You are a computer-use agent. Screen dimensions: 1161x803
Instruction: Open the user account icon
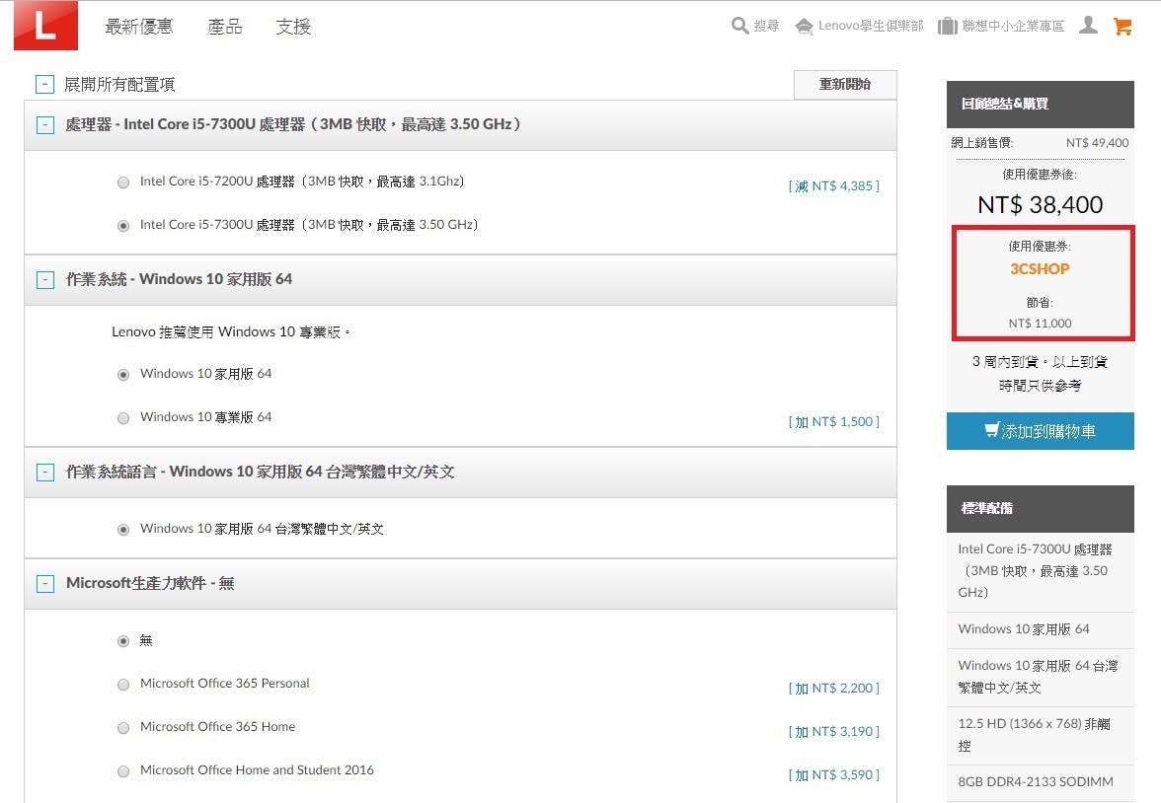[x=1088, y=26]
